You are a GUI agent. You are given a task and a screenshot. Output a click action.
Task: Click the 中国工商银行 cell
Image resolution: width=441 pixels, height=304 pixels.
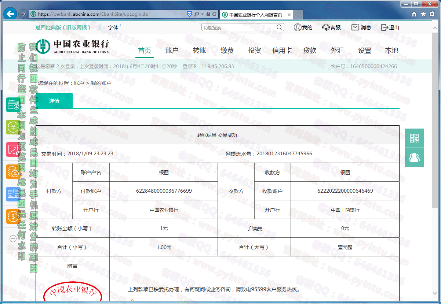345,210
